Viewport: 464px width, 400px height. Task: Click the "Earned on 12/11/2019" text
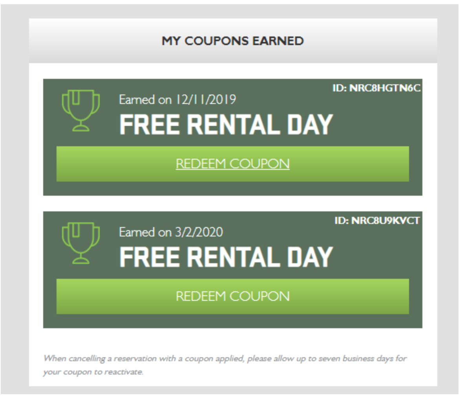tap(177, 100)
